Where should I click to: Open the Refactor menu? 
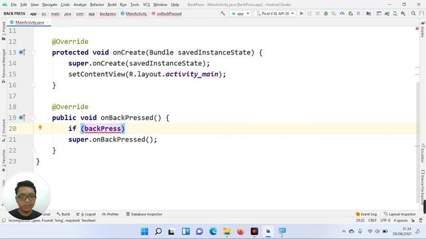click(97, 5)
